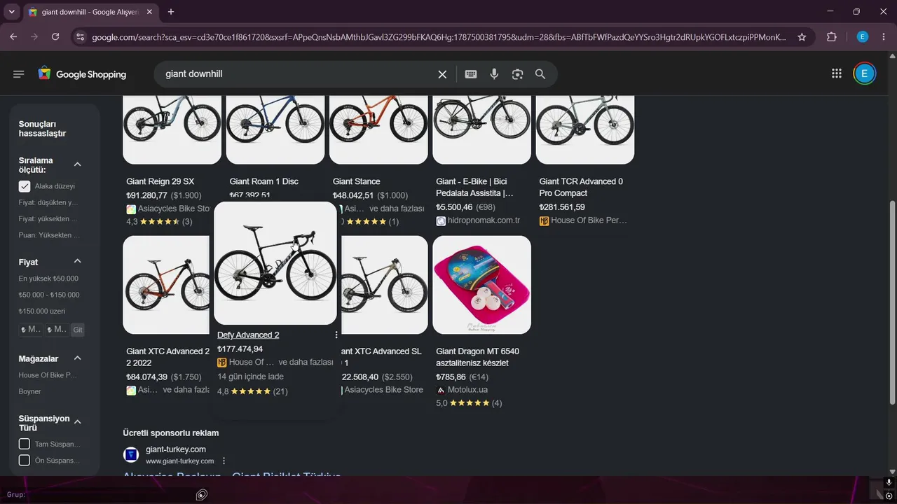Clear the search box with the X icon

point(442,74)
